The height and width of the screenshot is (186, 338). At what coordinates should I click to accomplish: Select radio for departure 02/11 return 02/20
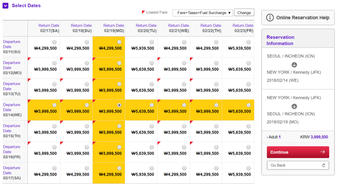[152, 42]
